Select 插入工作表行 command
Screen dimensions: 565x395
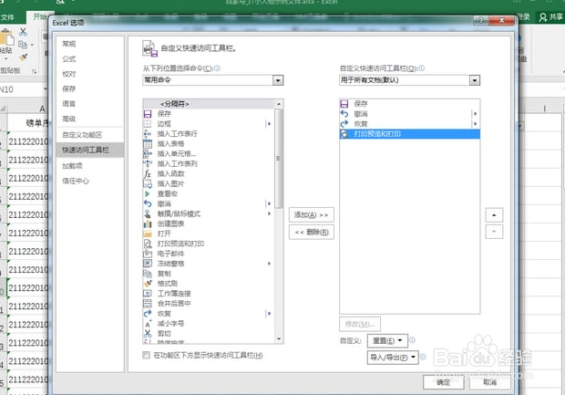209,134
